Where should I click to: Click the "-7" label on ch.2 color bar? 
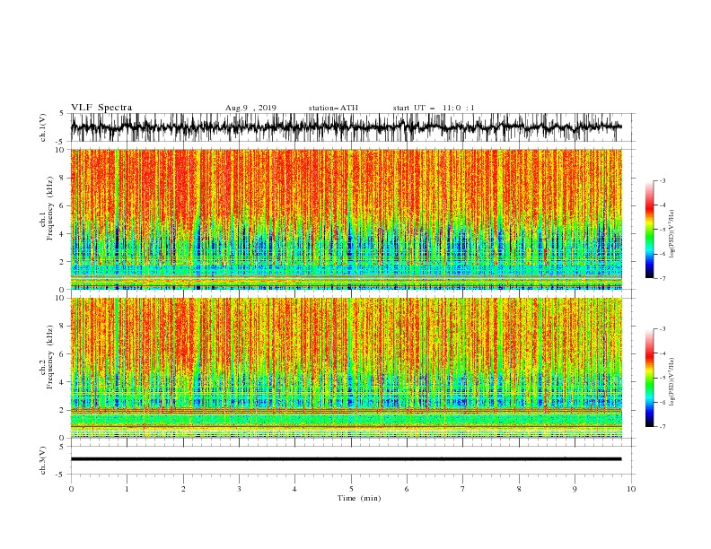tap(663, 427)
